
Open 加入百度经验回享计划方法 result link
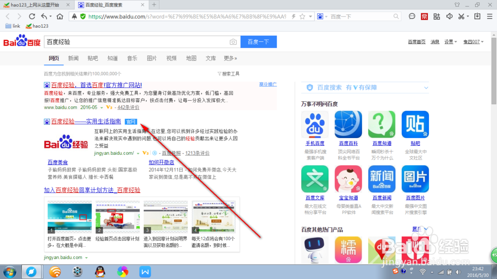coord(92,190)
